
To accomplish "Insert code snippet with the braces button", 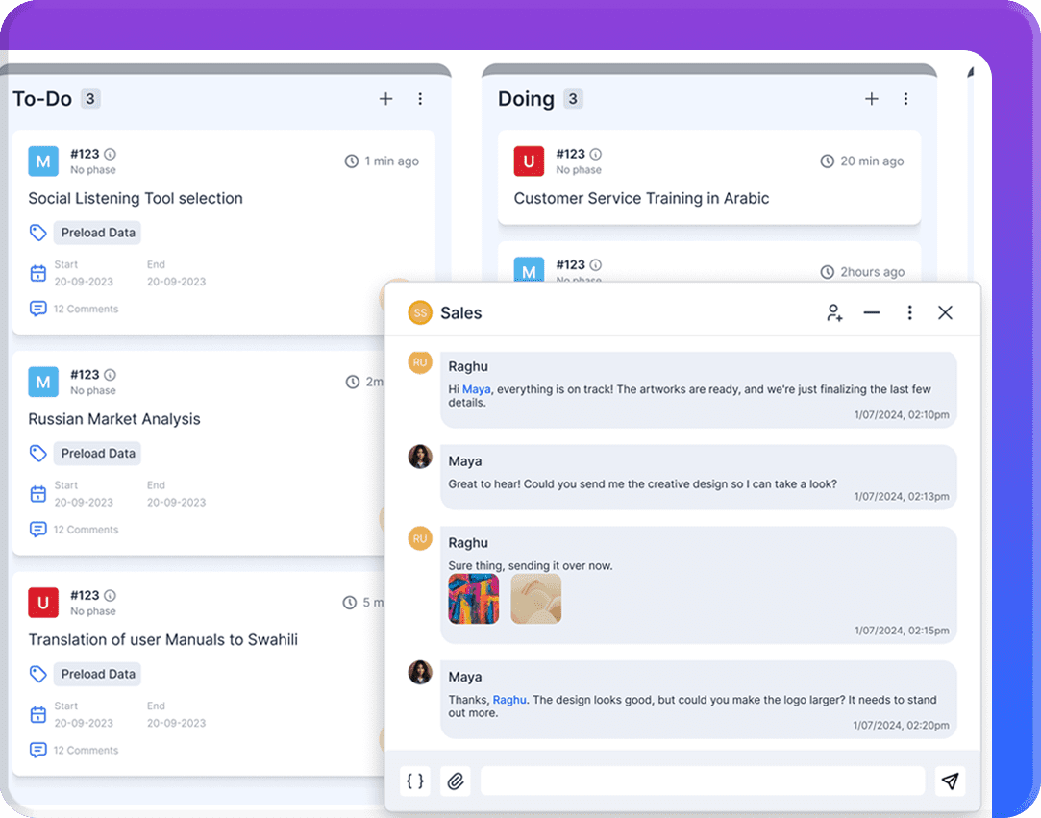I will (x=415, y=781).
